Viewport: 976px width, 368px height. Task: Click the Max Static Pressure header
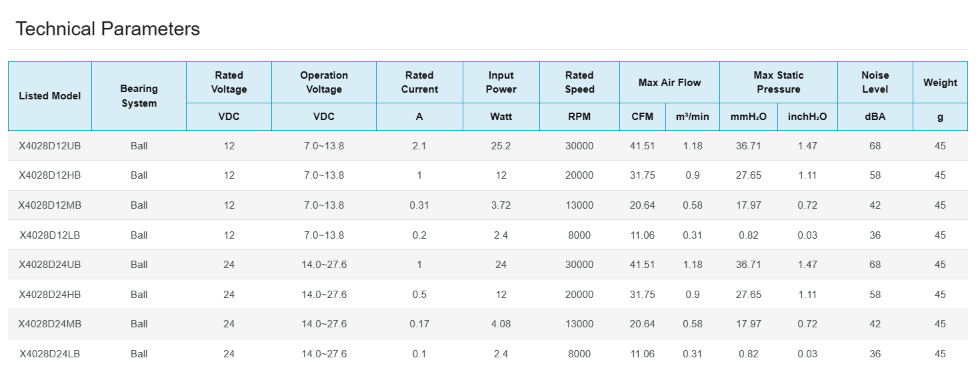coord(778,82)
